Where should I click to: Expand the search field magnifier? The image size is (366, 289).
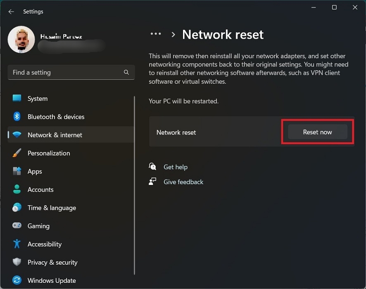pos(126,72)
